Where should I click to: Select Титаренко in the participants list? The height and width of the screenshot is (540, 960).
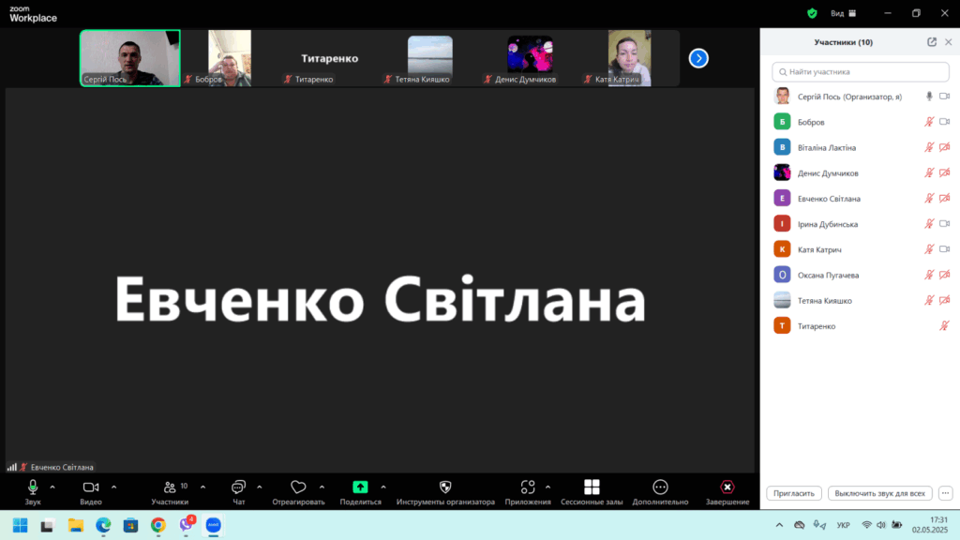click(817, 326)
